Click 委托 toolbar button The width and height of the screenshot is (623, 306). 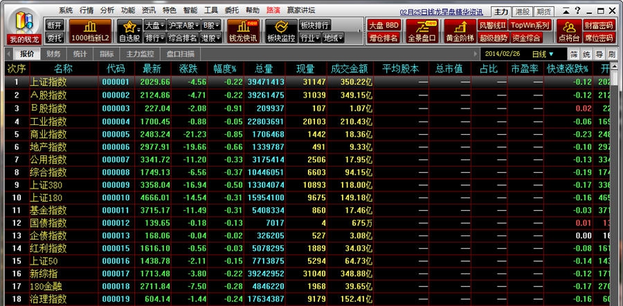click(55, 38)
